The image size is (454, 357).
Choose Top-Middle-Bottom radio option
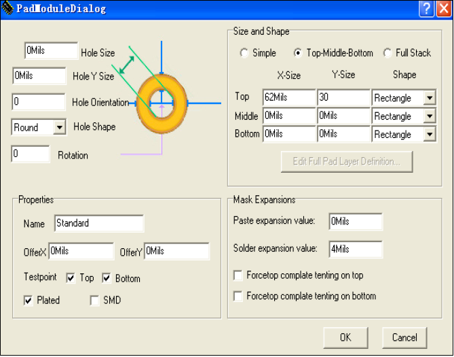click(298, 53)
